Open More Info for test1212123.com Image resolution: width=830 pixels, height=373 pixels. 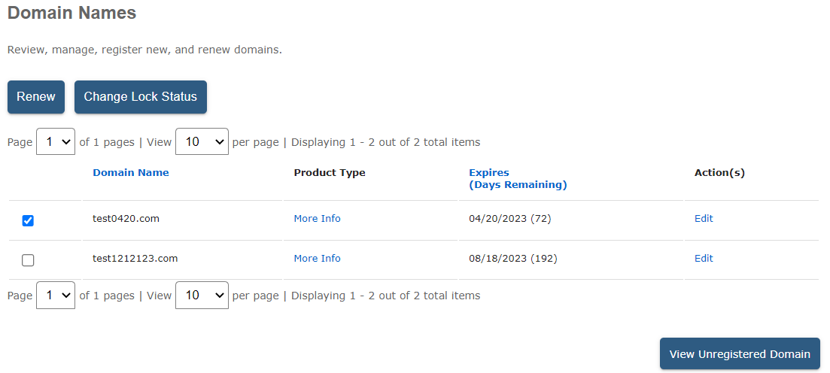[x=317, y=259]
